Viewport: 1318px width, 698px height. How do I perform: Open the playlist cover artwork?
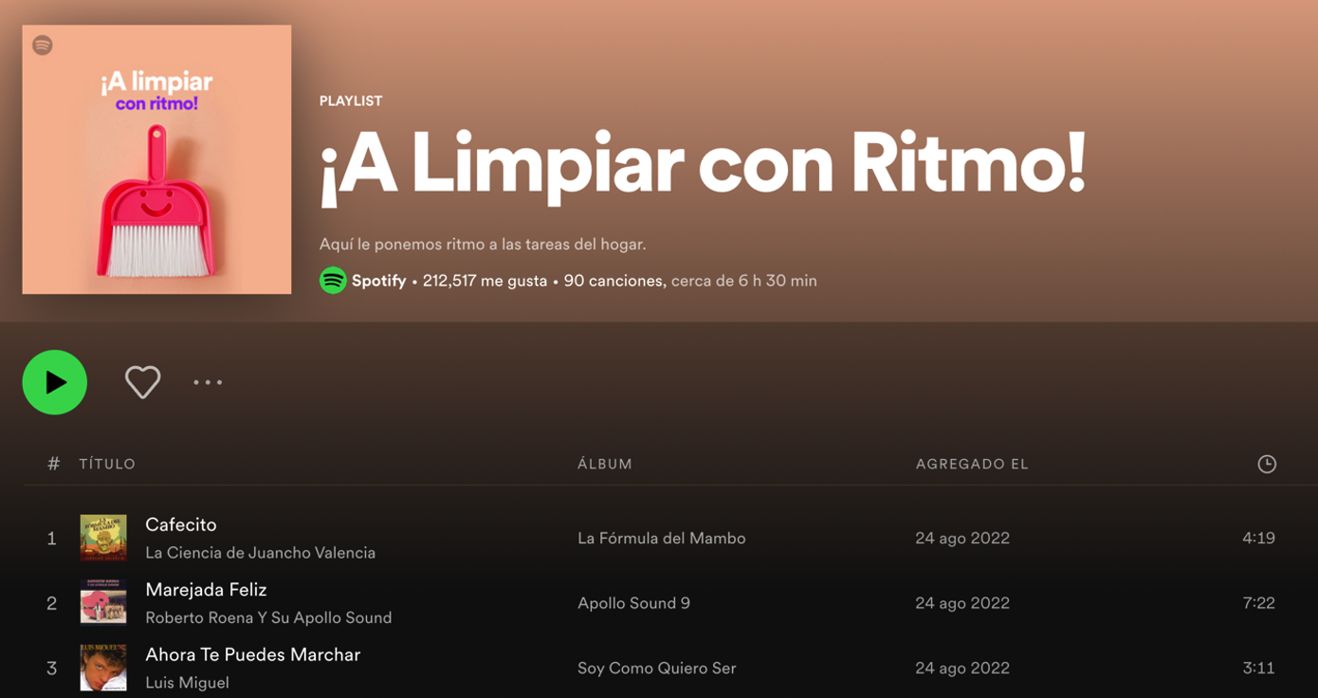coord(156,159)
